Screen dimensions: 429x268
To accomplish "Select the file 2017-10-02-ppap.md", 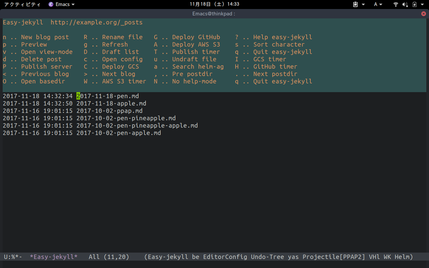I will coord(110,111).
